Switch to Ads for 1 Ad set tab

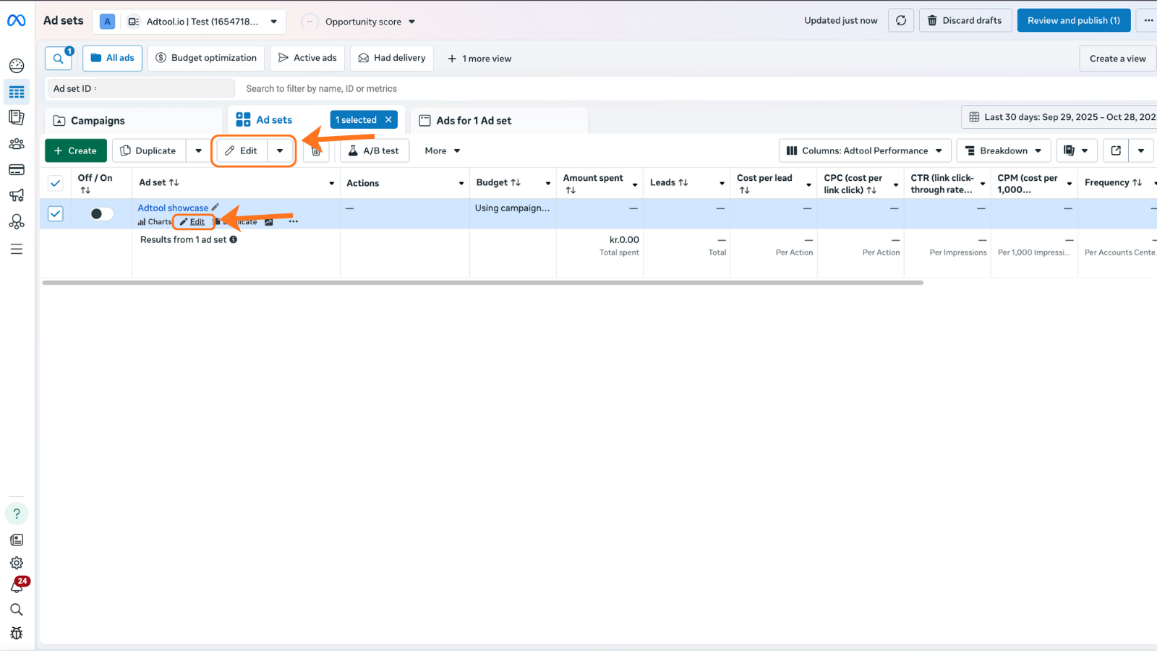pos(499,121)
